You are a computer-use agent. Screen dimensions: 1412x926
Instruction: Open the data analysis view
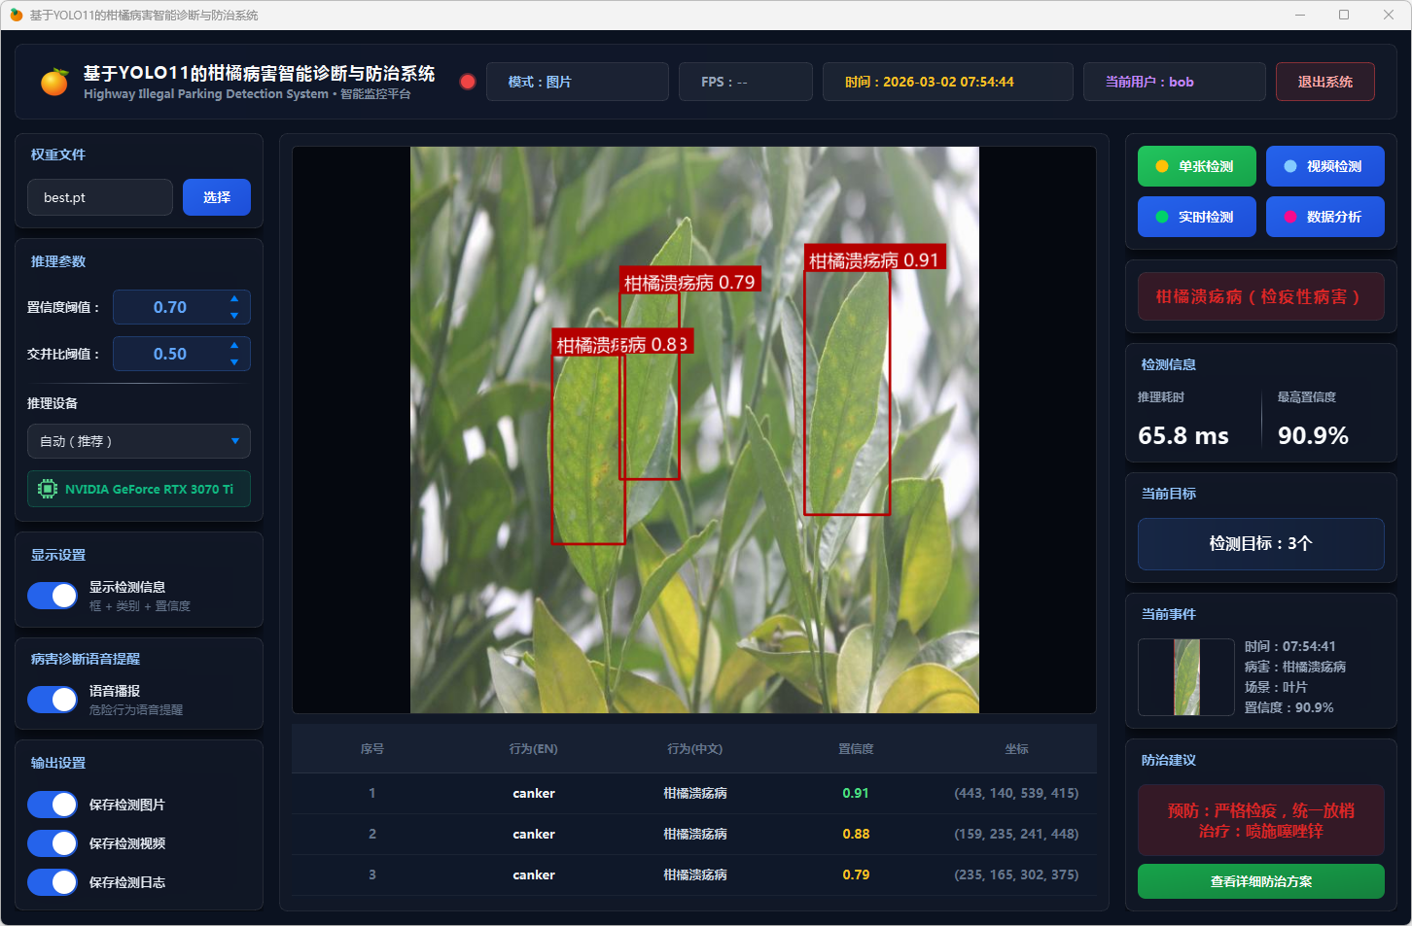[x=1324, y=217]
